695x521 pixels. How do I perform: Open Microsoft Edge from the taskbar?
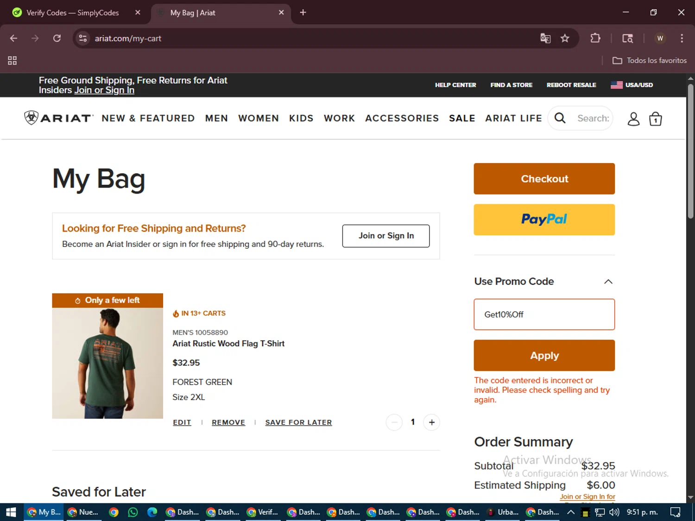[x=152, y=512]
